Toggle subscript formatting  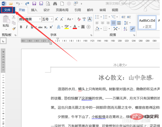pos(46,27)
